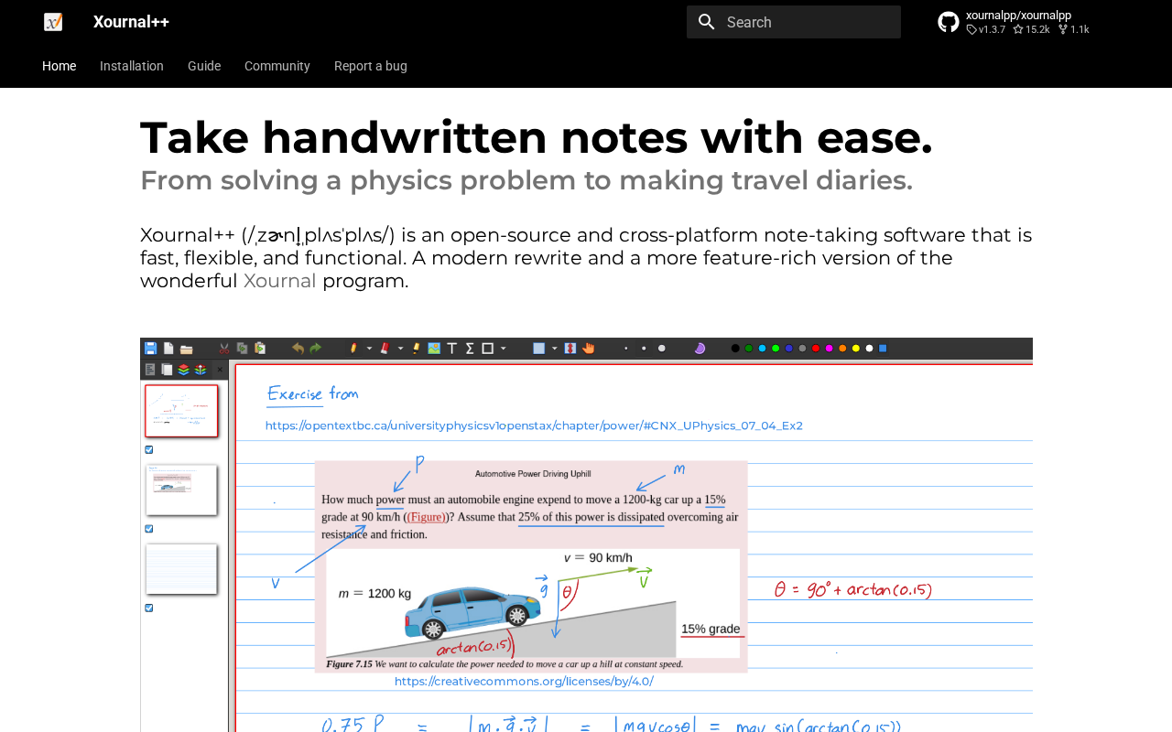Open the Installation tab

[132, 66]
